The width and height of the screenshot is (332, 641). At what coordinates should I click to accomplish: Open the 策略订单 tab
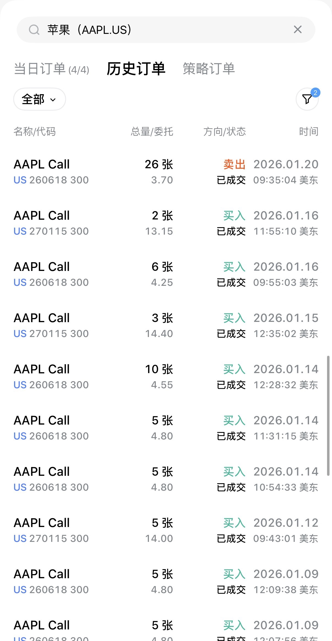209,69
